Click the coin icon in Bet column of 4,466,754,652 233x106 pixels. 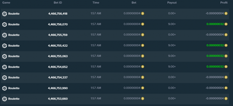point(143,67)
